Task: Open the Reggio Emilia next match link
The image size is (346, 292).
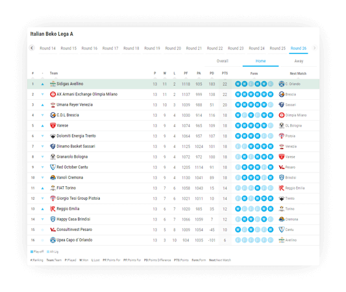Action: (x=295, y=188)
